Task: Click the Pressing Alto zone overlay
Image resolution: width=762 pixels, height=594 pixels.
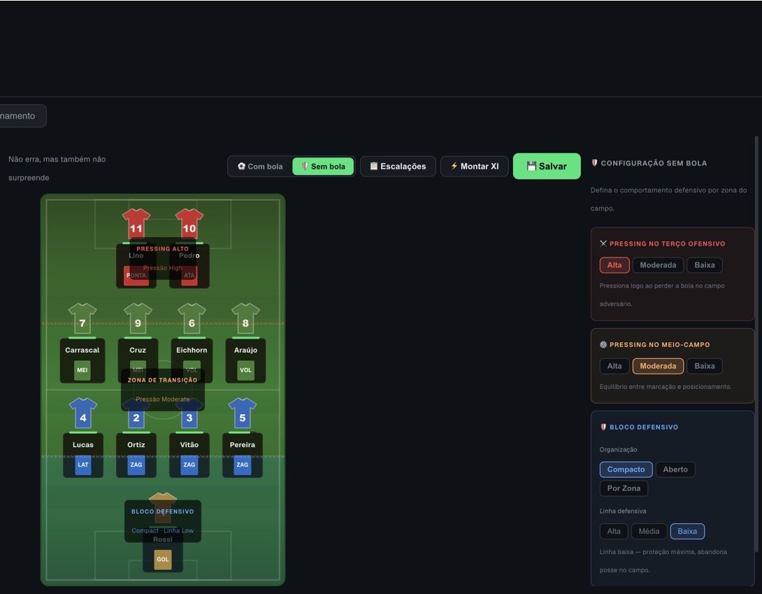Action: tap(162, 258)
